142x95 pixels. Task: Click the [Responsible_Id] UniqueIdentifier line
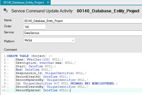pos(51,73)
